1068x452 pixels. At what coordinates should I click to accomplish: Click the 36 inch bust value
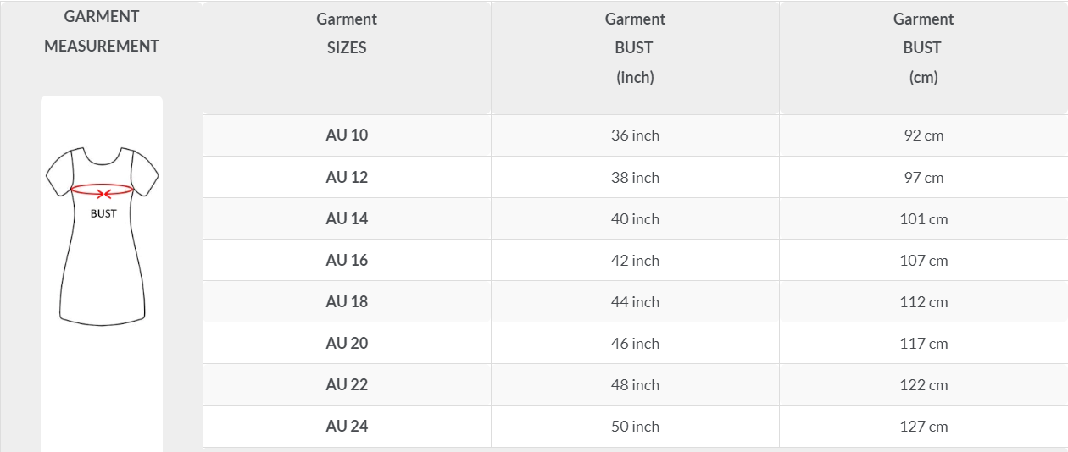coord(635,135)
